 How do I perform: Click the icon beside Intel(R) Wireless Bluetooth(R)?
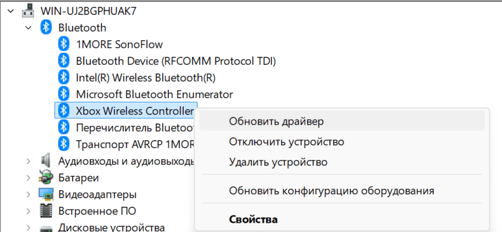tap(64, 77)
